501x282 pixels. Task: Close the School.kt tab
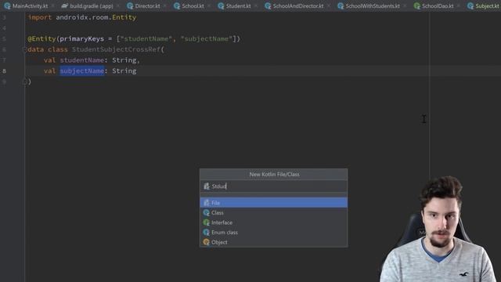[209, 5]
